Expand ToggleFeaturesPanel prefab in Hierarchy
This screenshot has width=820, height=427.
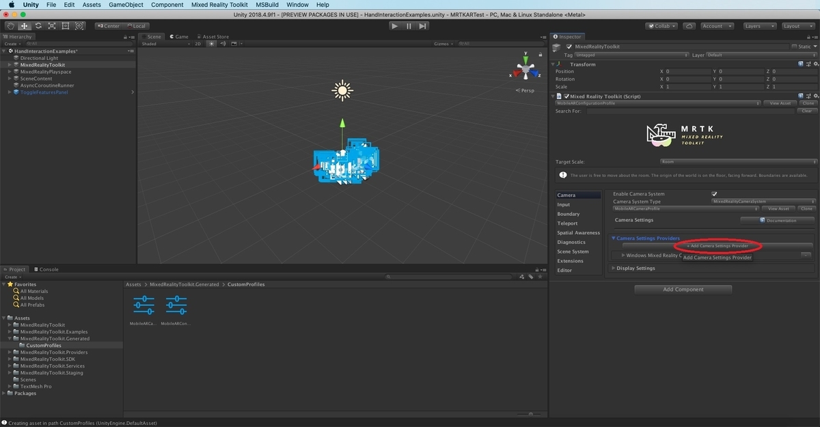pyautogui.click(x=10, y=92)
